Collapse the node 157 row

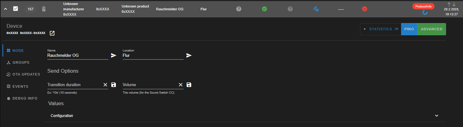pyautogui.click(x=5, y=9)
